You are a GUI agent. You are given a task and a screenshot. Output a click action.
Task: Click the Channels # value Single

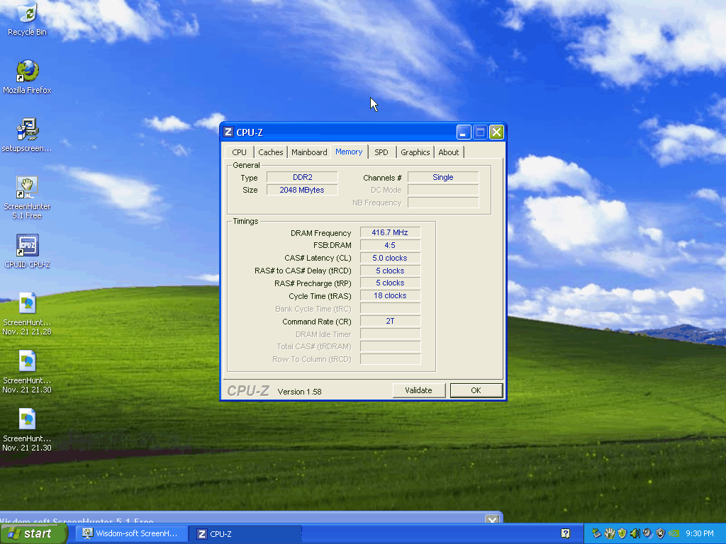pyautogui.click(x=443, y=177)
